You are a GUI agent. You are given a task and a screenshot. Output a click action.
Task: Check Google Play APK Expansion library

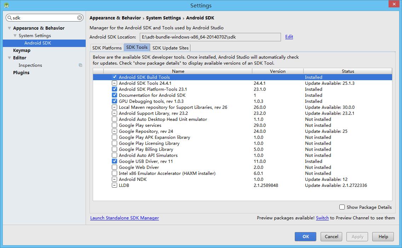[x=114, y=137]
